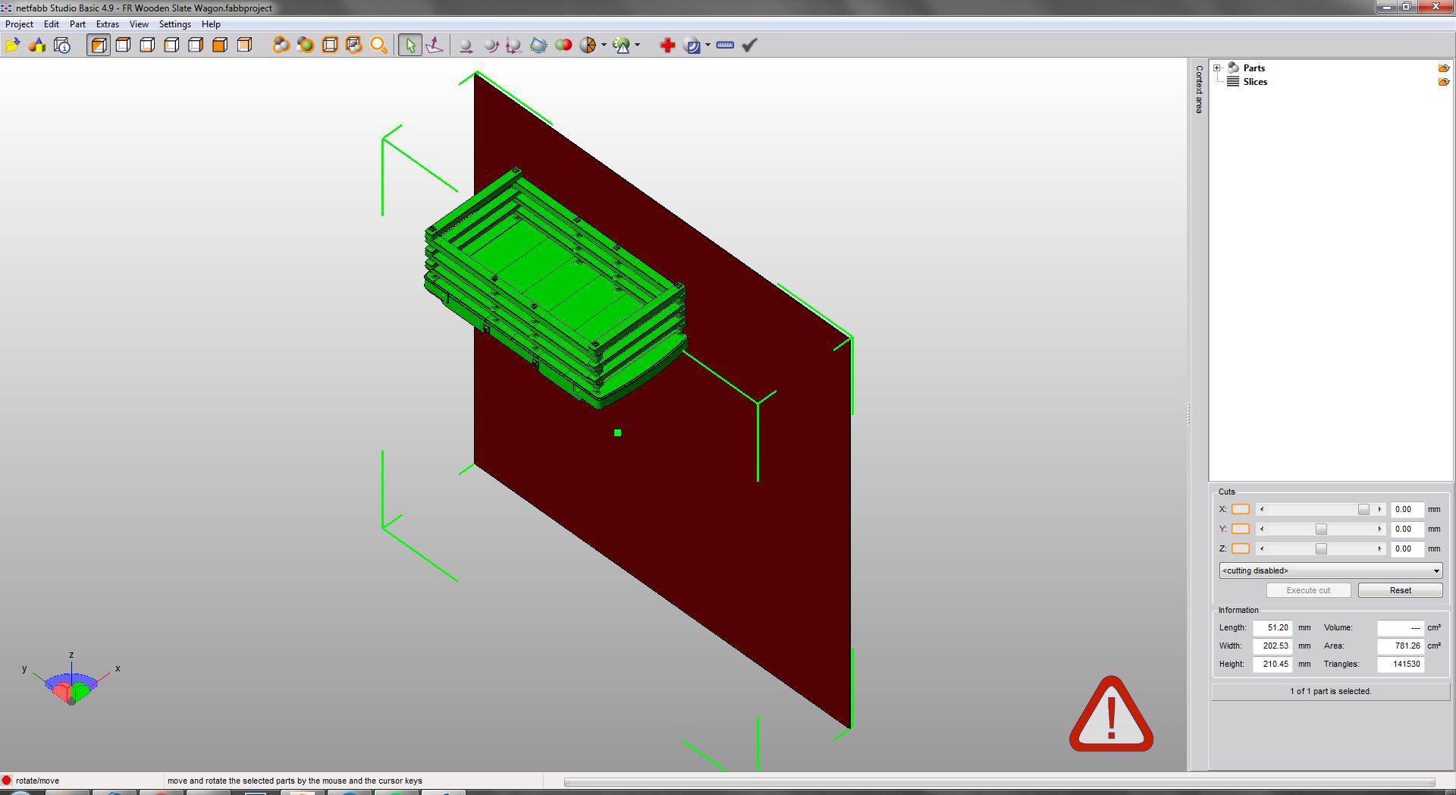Expand the Parts tree node

[1218, 68]
